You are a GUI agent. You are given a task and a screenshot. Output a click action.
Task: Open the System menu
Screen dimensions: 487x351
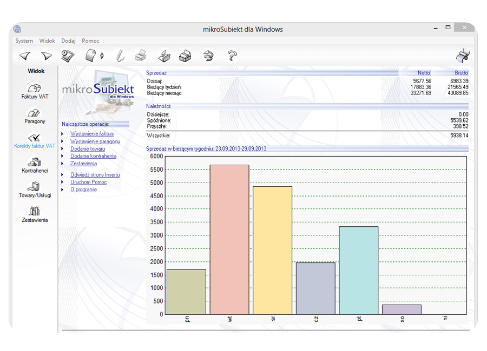point(24,40)
